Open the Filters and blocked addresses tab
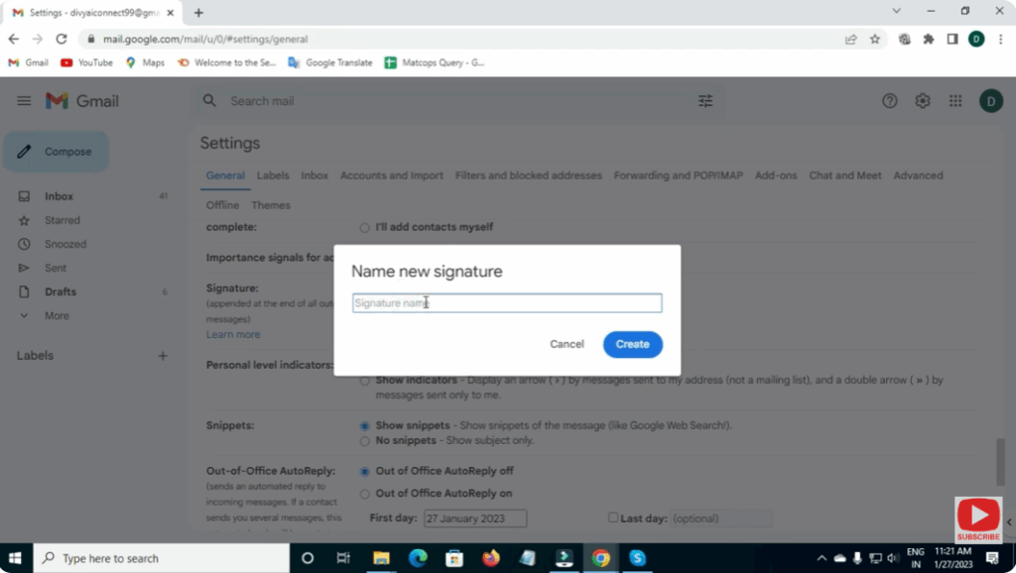Image resolution: width=1016 pixels, height=573 pixels. click(528, 175)
